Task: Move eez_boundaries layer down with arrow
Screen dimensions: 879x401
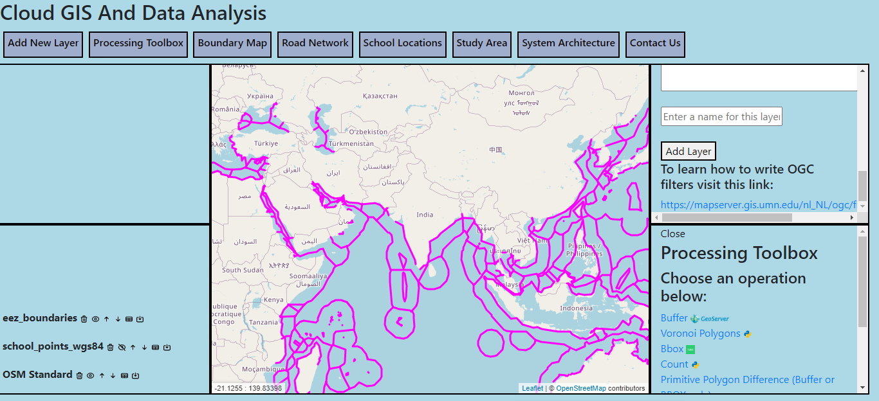Action: (x=118, y=319)
